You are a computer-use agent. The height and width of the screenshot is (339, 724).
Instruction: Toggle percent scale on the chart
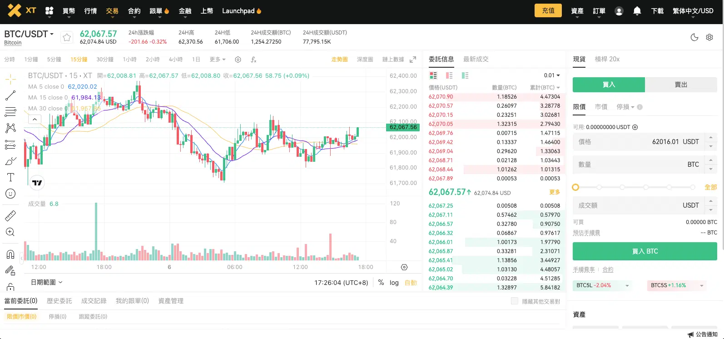coord(381,283)
